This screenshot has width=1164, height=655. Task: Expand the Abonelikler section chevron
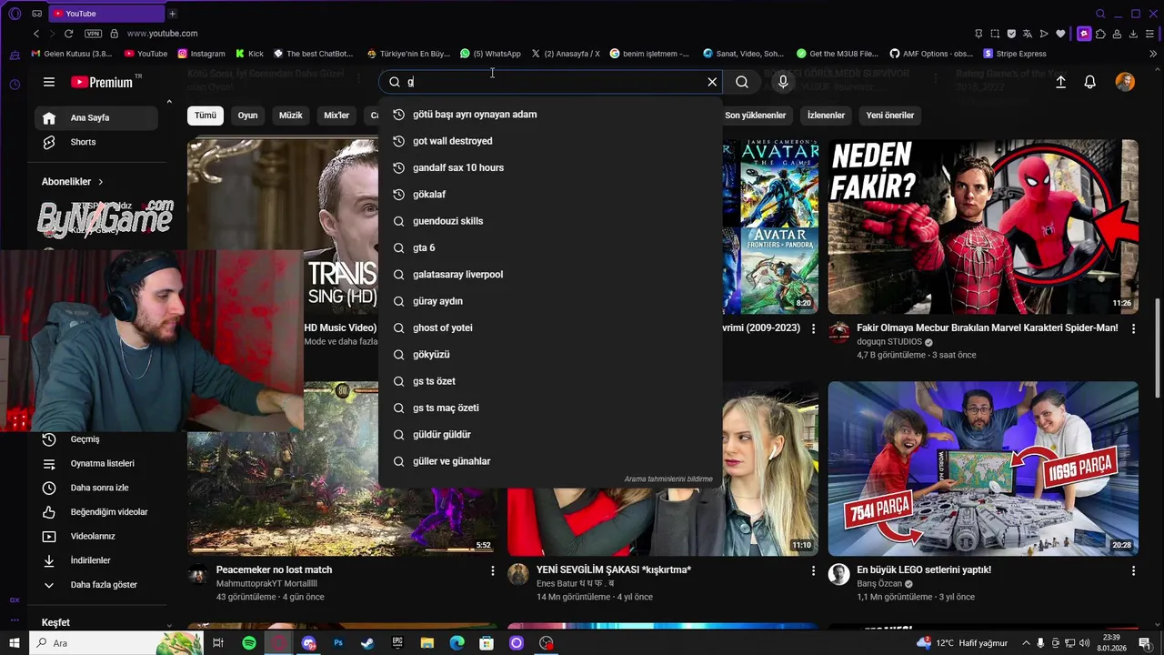(x=100, y=182)
